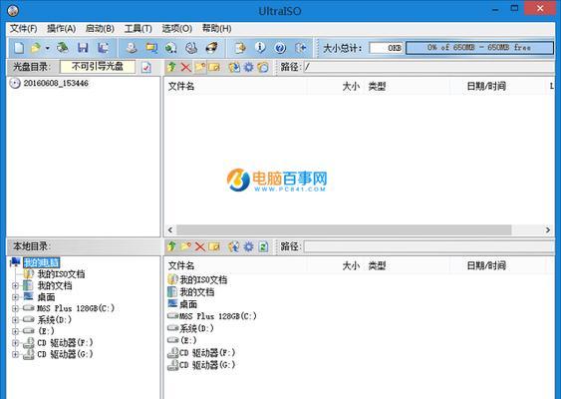Viewport: 561px width, 399px height.
Task: Open the 操作(A) menu
Action: click(x=61, y=28)
